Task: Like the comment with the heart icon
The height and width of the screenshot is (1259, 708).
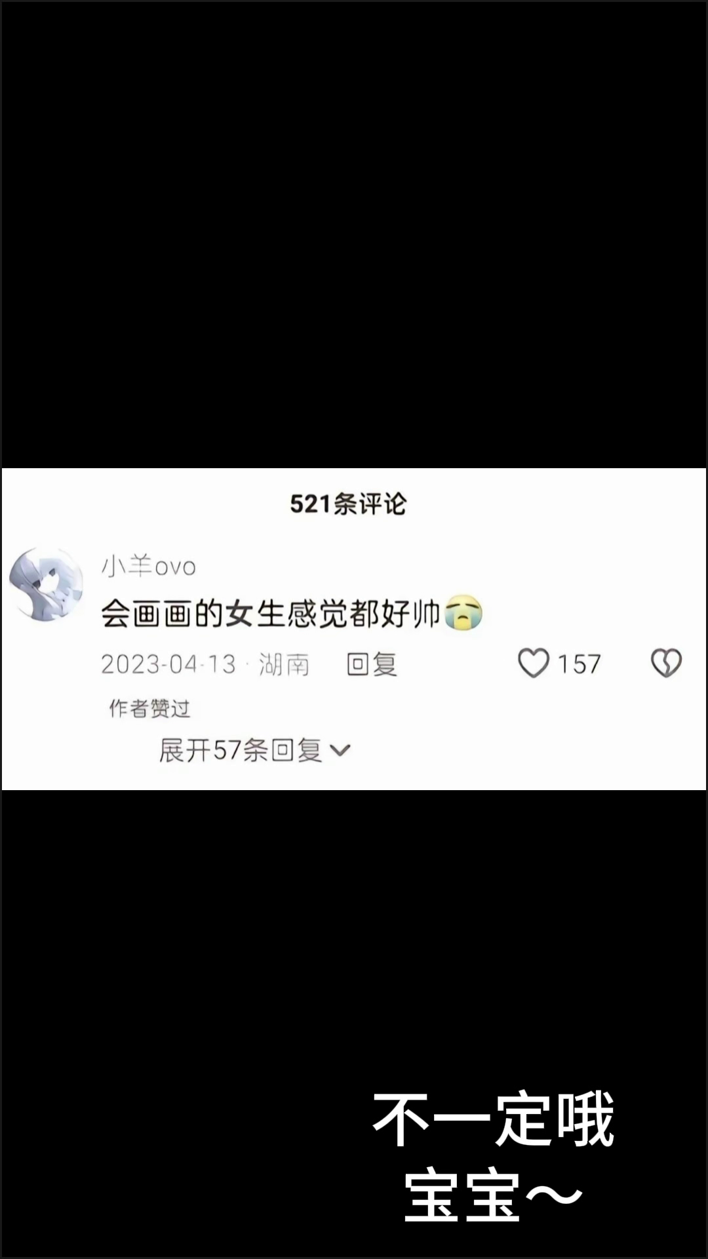Action: click(x=534, y=663)
